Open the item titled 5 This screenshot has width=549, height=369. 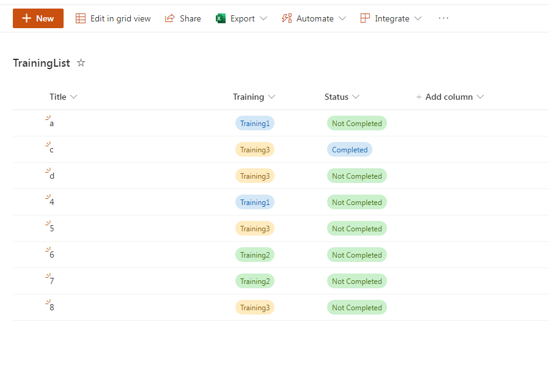click(x=52, y=228)
